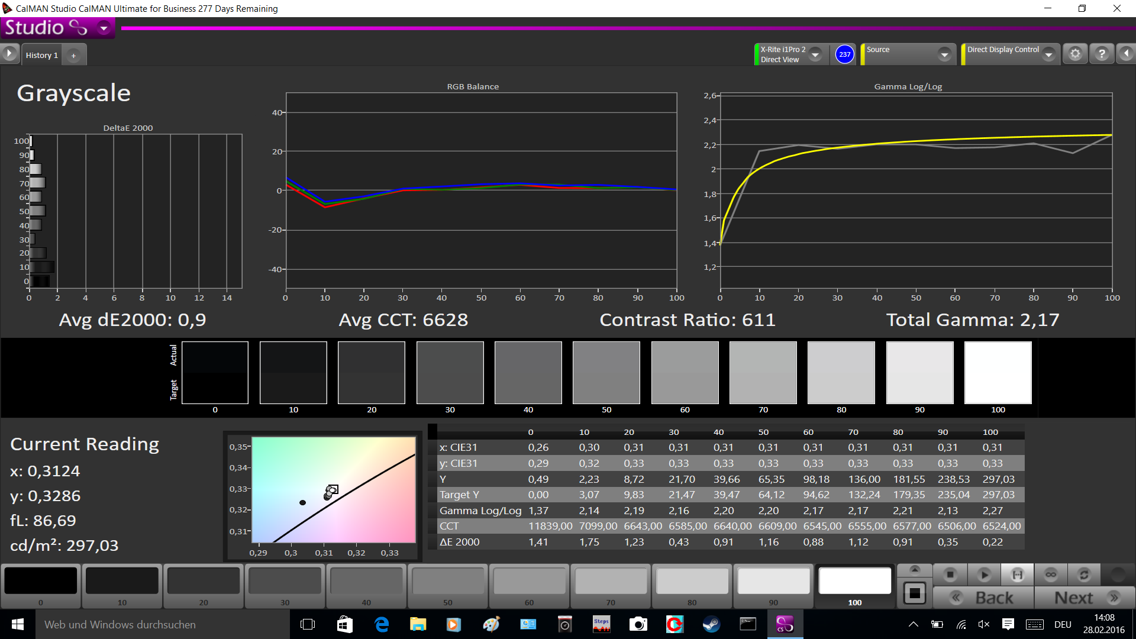
Task: Open the help question mark icon
Action: pos(1101,54)
